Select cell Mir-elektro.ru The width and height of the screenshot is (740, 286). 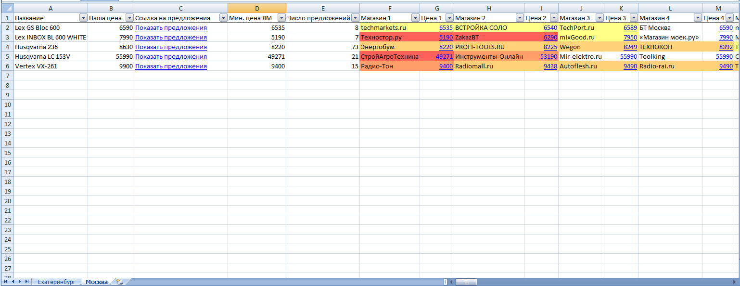pos(581,56)
